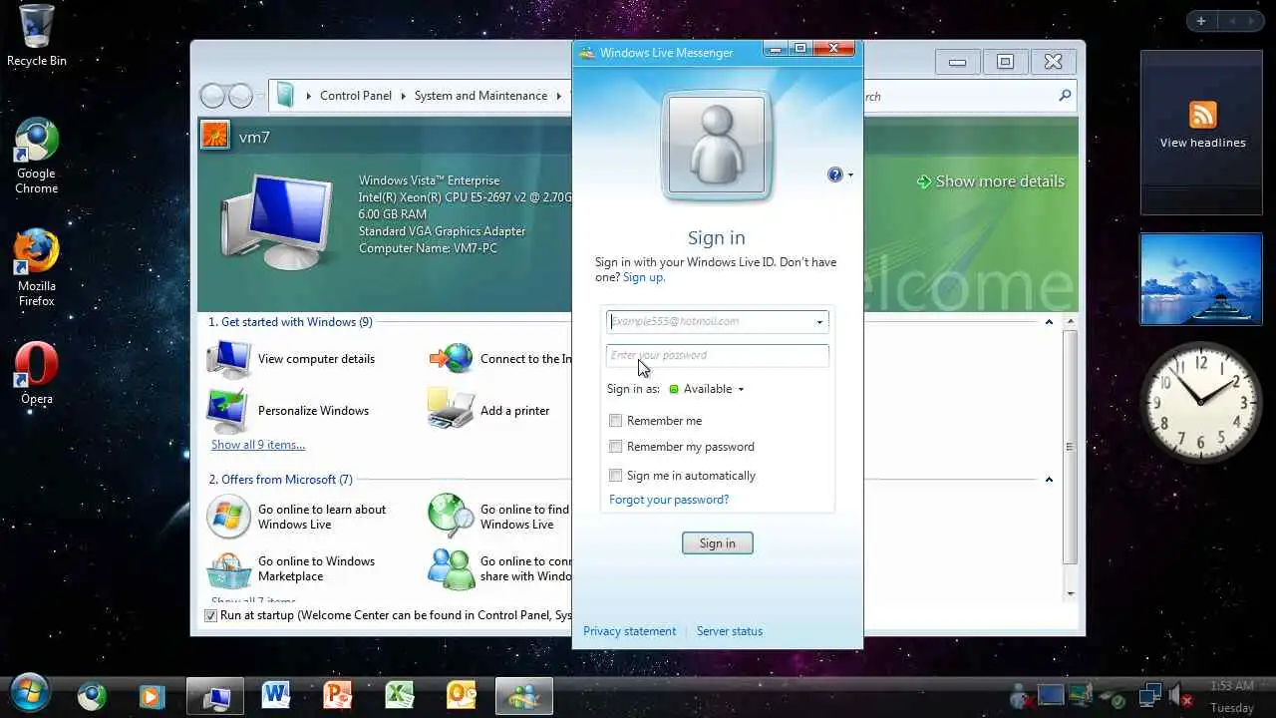Click the System and Maintenance breadcrumb
Viewport: 1276px width, 718px height.
(480, 96)
